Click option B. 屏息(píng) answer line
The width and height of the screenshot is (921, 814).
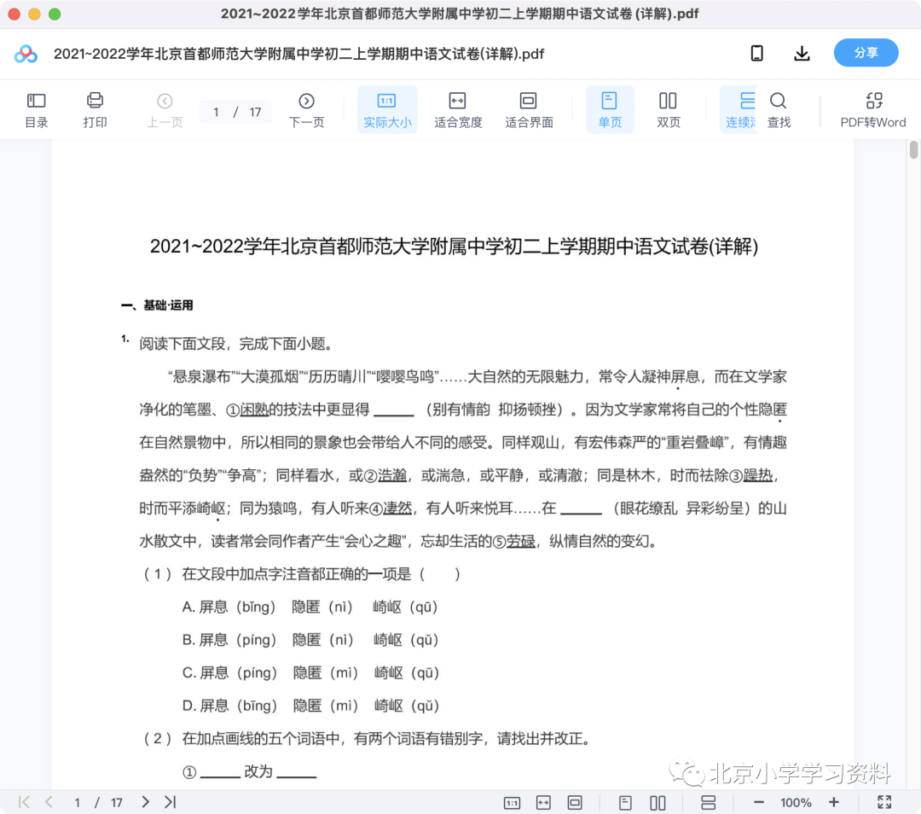(x=310, y=639)
